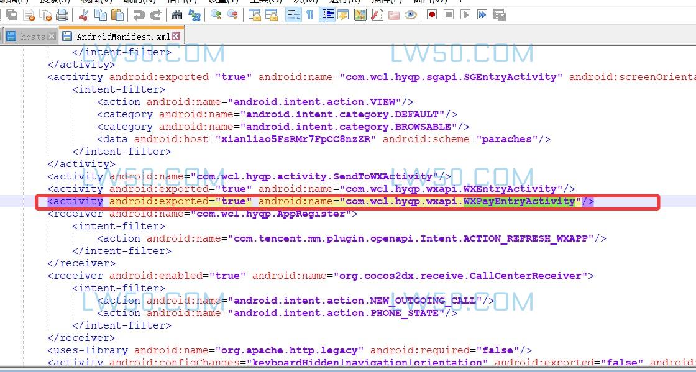
Task: Open the Replace dialog icon
Action: click(x=194, y=15)
